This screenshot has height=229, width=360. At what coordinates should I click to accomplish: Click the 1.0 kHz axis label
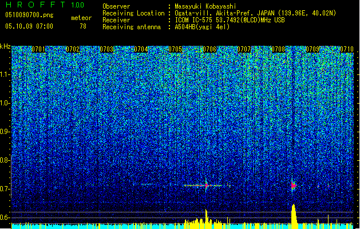click(x=5, y=103)
